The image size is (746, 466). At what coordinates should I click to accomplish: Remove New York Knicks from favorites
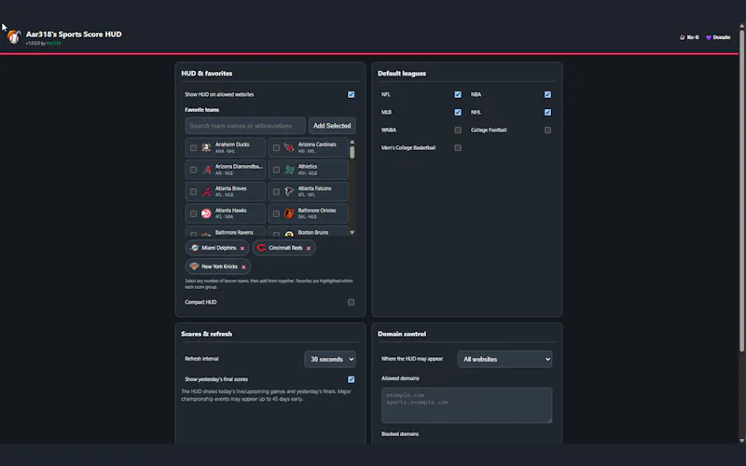coord(243,267)
